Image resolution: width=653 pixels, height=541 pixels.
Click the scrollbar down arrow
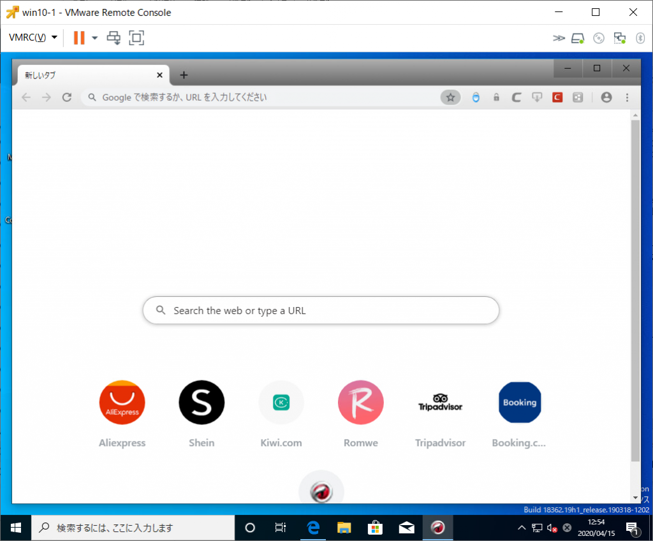635,498
